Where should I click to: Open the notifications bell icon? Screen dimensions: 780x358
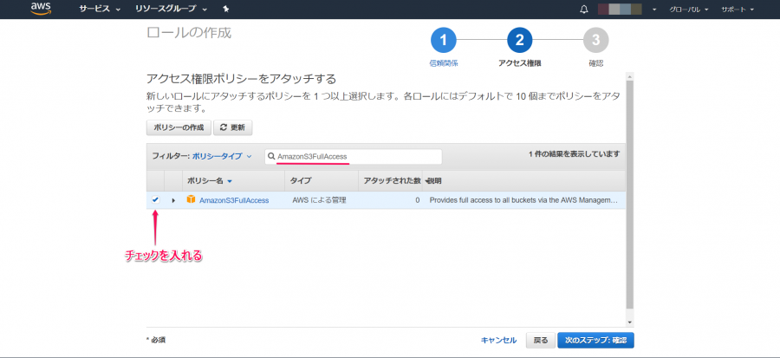point(584,10)
